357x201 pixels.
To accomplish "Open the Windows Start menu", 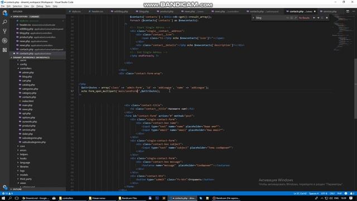I will 3,198.
